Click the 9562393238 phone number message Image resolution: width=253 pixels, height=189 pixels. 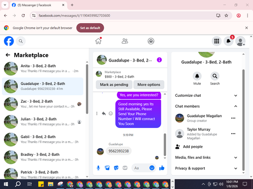(118, 151)
